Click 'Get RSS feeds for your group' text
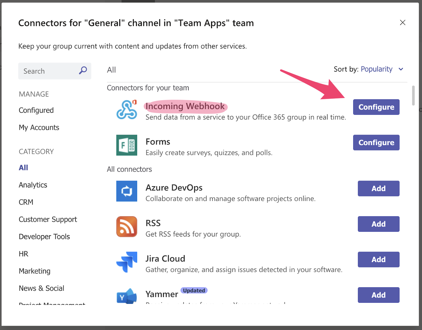The image size is (422, 330). tap(193, 234)
